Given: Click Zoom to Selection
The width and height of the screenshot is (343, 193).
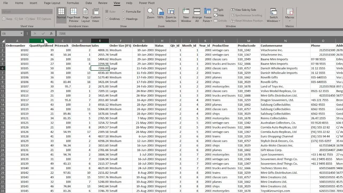Looking at the screenshot, I should coord(171,15).
